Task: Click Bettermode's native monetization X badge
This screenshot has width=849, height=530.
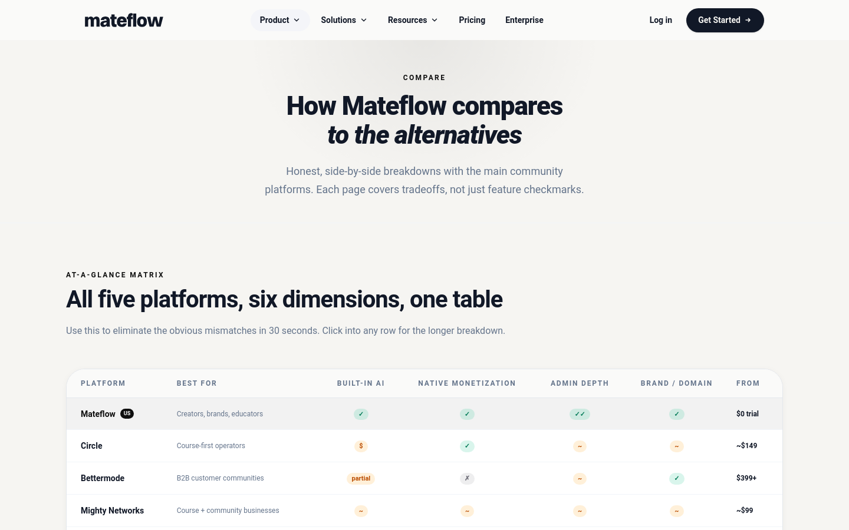Action: [x=467, y=478]
